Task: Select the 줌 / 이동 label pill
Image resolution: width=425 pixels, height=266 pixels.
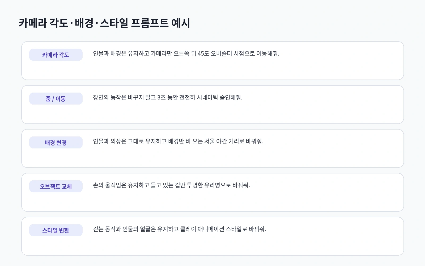Action: click(x=56, y=99)
